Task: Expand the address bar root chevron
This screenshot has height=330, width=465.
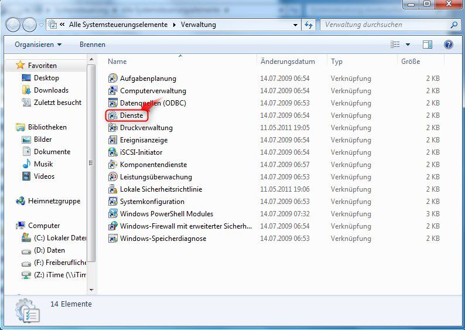Action: tap(62, 25)
